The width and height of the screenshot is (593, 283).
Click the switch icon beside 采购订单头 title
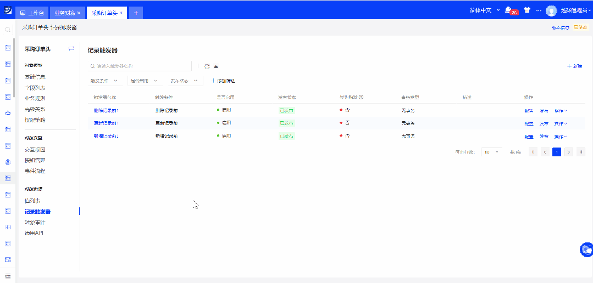[x=71, y=49]
